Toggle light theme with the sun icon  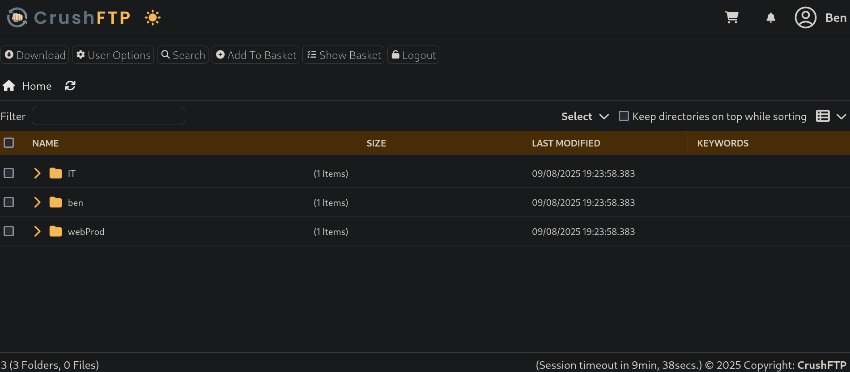coord(153,18)
